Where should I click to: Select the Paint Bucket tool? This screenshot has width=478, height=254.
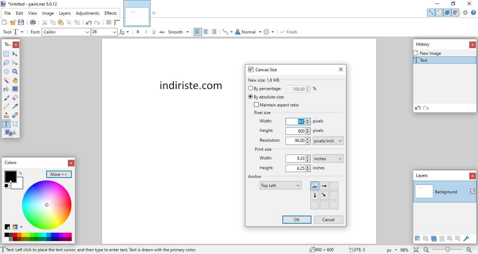[6, 89]
